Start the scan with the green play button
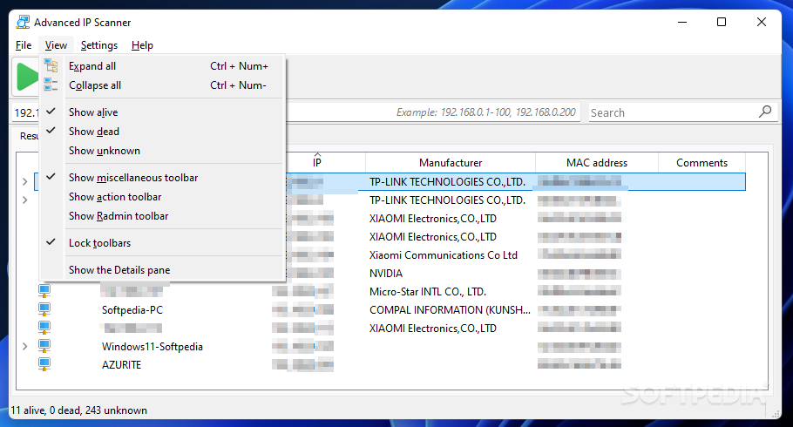The image size is (793, 427). tap(26, 77)
